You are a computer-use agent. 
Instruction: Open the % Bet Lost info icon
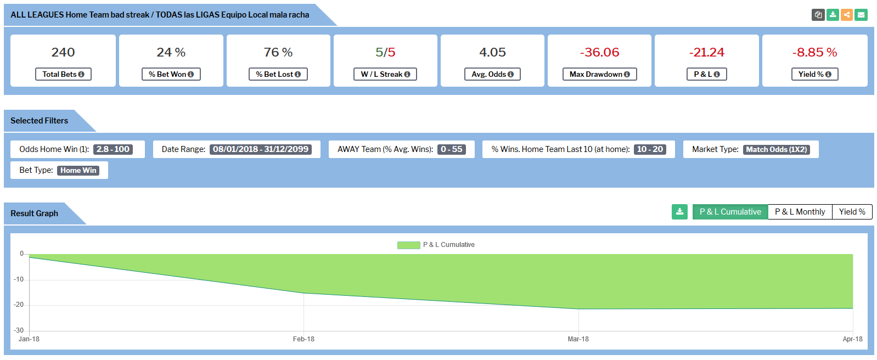297,74
